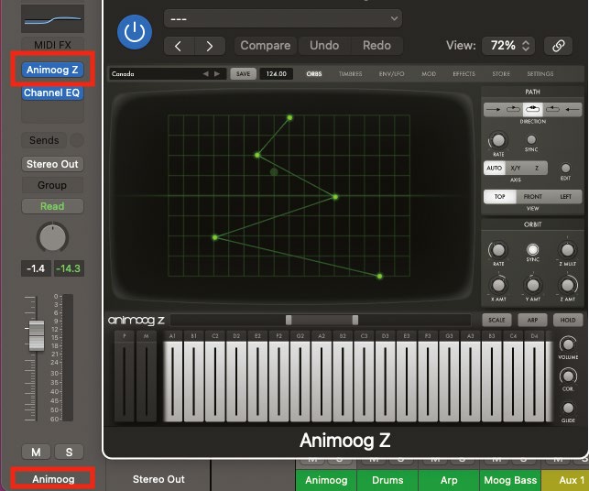
Task: Click the Y AMT knob
Action: [532, 285]
